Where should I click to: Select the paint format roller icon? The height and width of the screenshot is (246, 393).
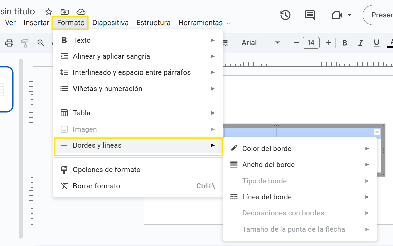click(25, 43)
